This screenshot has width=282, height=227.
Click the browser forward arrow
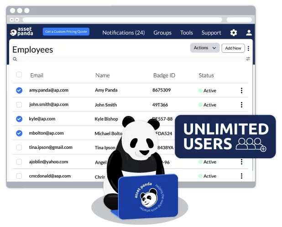pyautogui.click(x=17, y=20)
